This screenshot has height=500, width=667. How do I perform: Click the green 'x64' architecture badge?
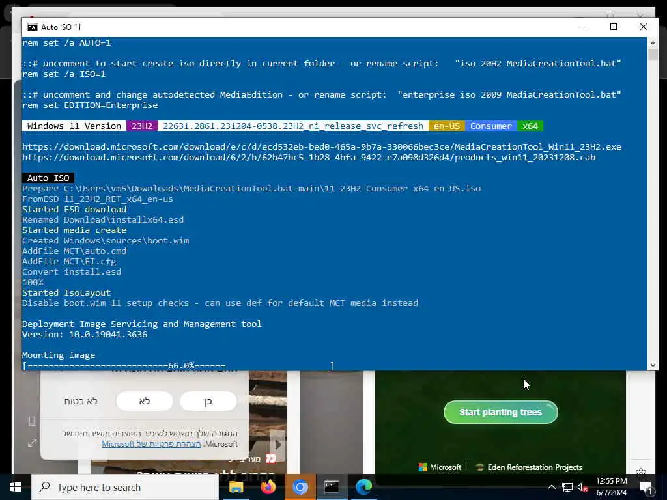click(530, 126)
